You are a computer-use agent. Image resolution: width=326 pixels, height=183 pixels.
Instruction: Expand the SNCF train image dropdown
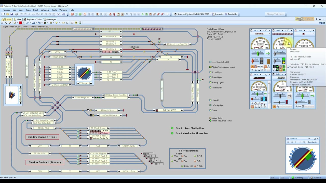tap(269, 34)
